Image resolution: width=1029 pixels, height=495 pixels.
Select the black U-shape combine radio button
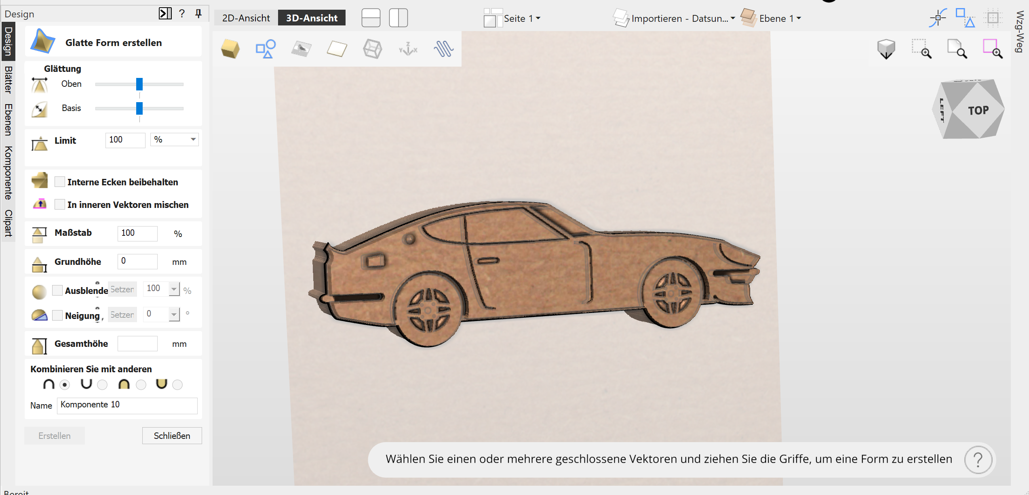tap(102, 385)
